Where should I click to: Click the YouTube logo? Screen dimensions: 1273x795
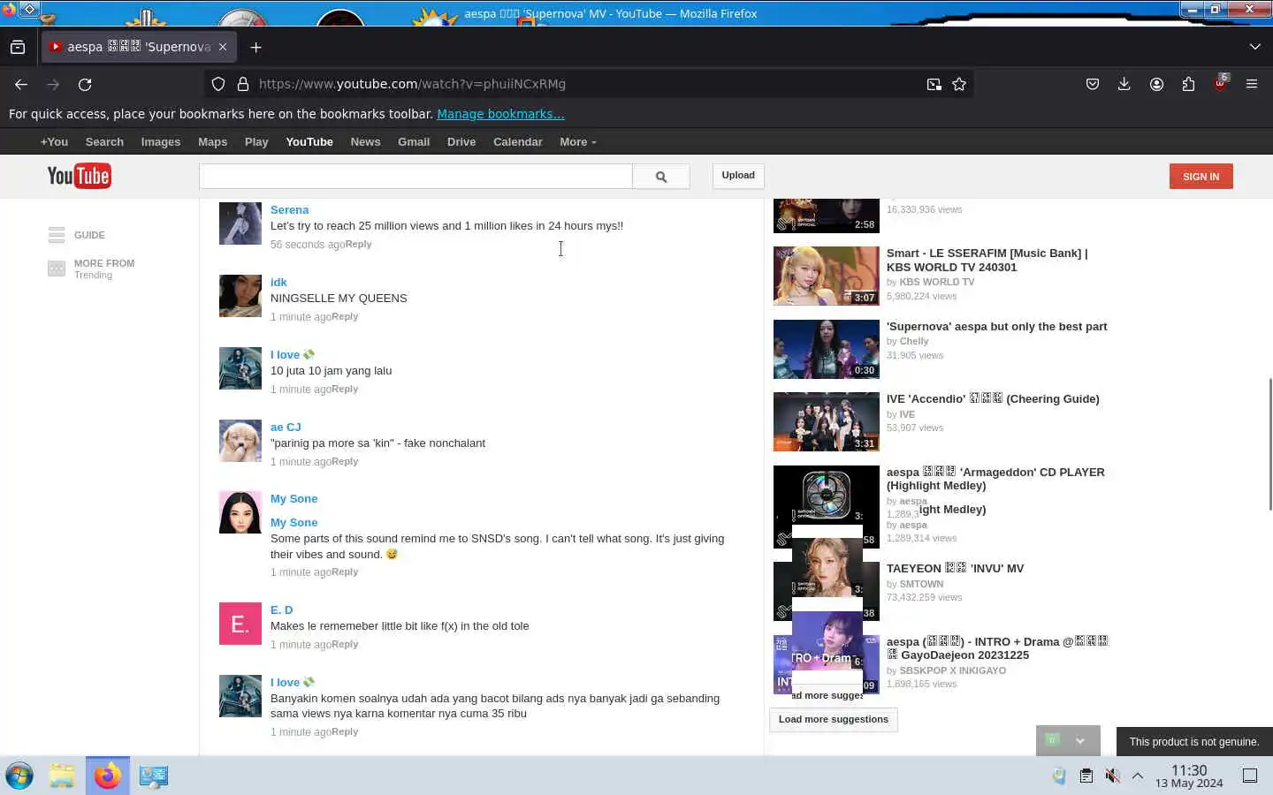pyautogui.click(x=79, y=176)
